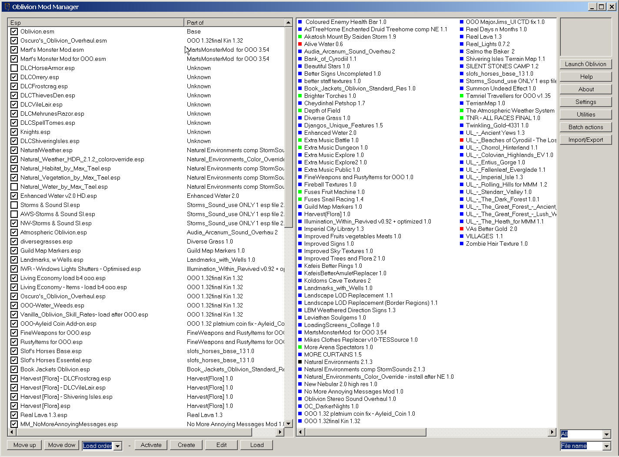Click the blue square beside Cheydinhal Petshop 1.7

coord(300,103)
